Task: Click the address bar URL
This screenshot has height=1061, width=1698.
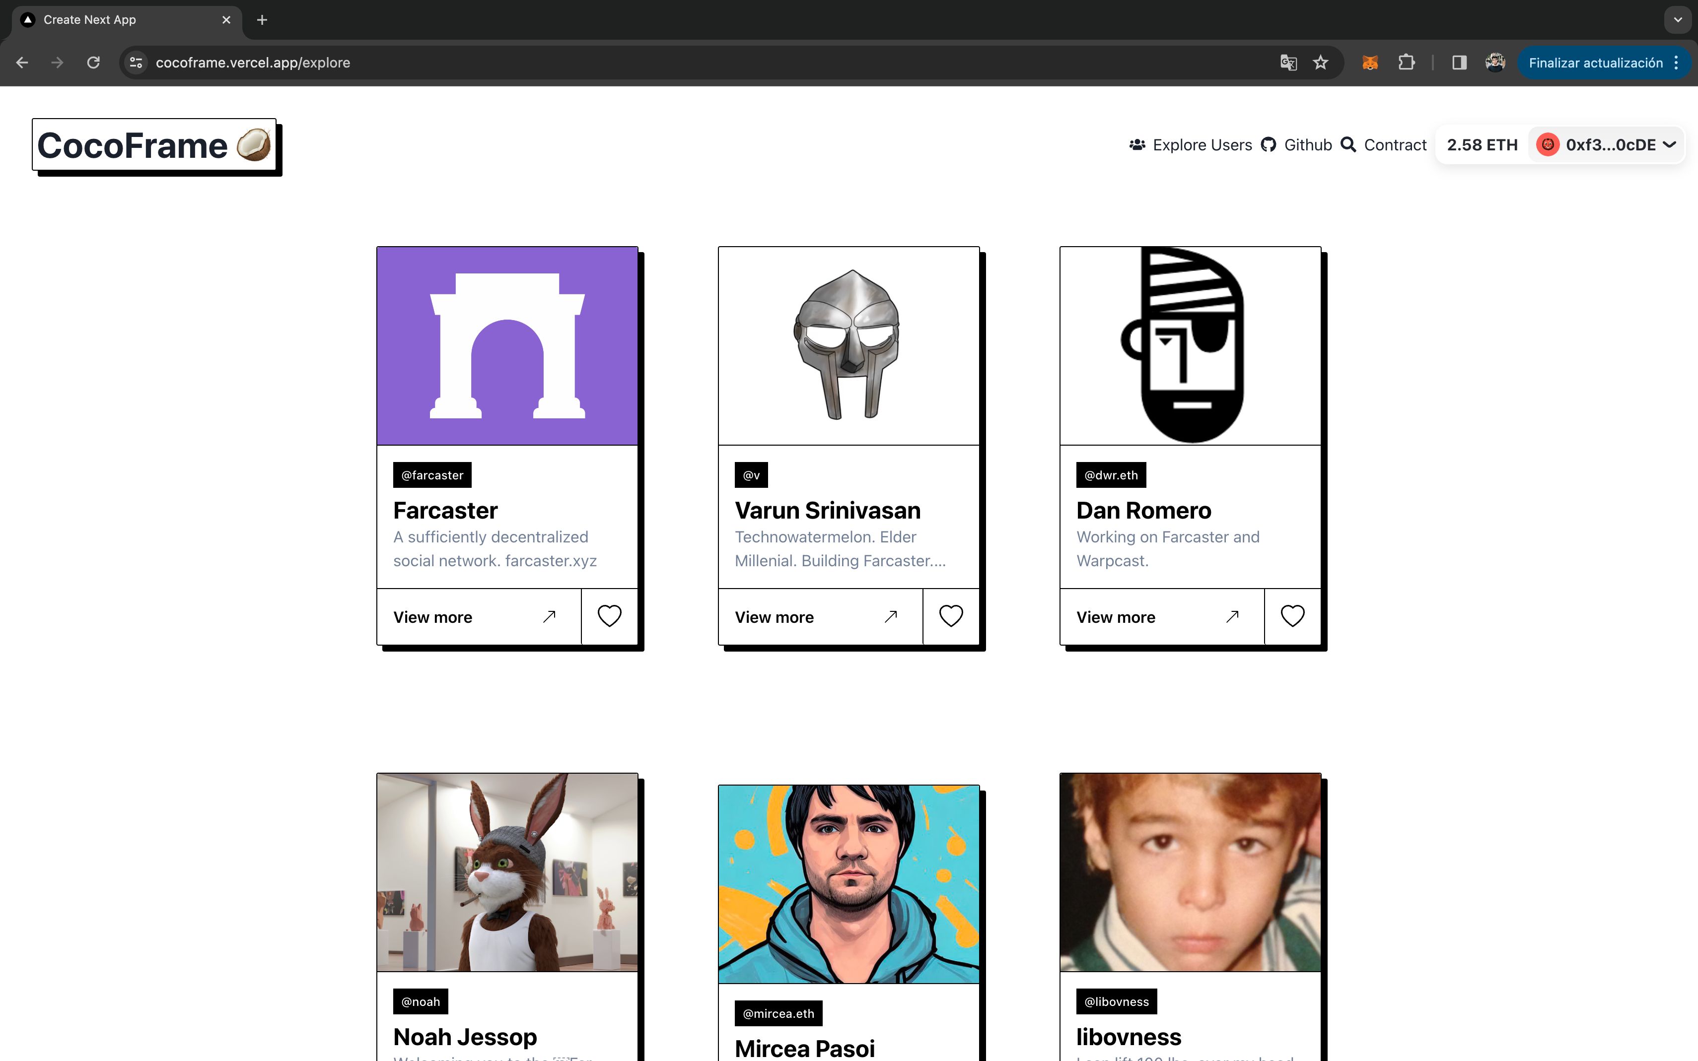Action: pyautogui.click(x=253, y=63)
